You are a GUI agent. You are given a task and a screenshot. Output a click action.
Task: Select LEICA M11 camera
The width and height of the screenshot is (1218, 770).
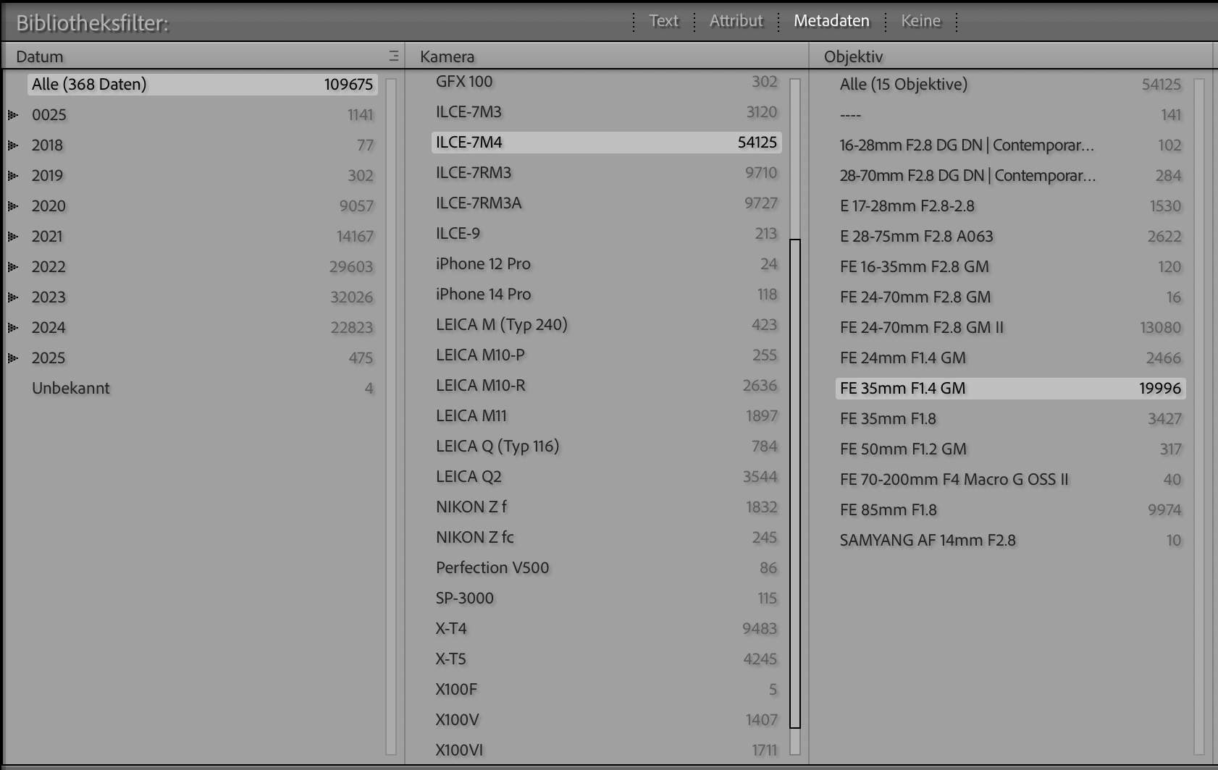point(607,415)
